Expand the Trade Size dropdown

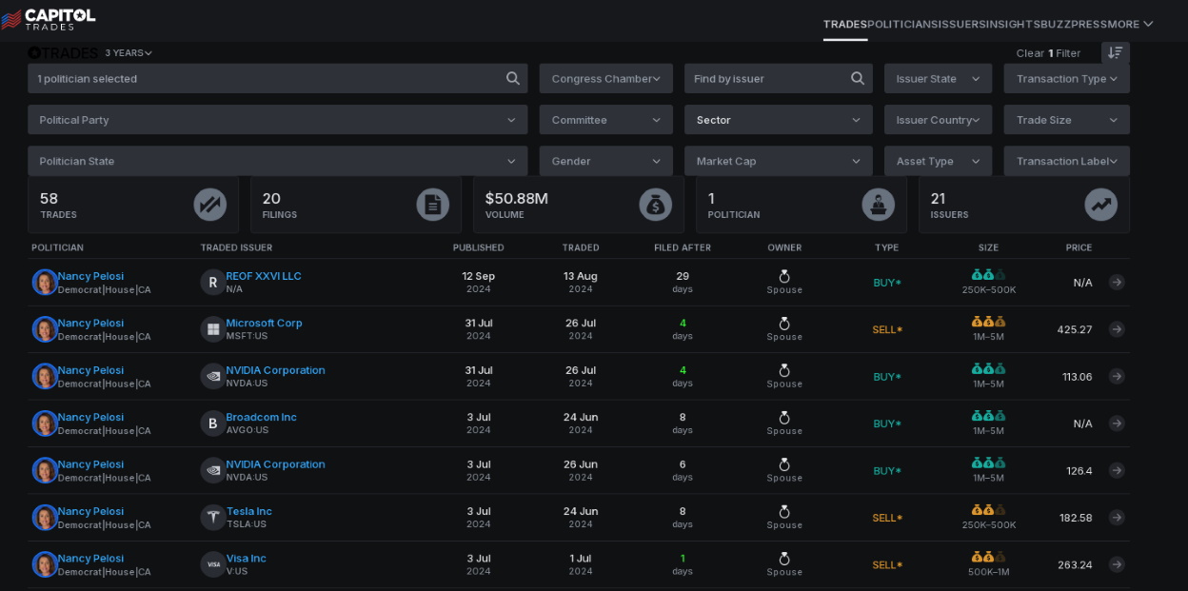point(1067,120)
